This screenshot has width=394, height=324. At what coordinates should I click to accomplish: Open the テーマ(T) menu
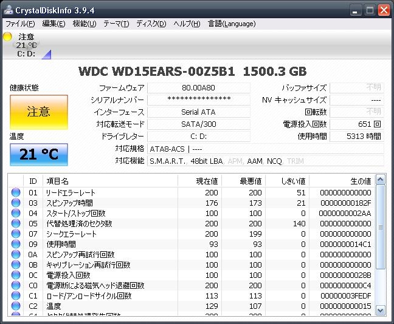116,24
